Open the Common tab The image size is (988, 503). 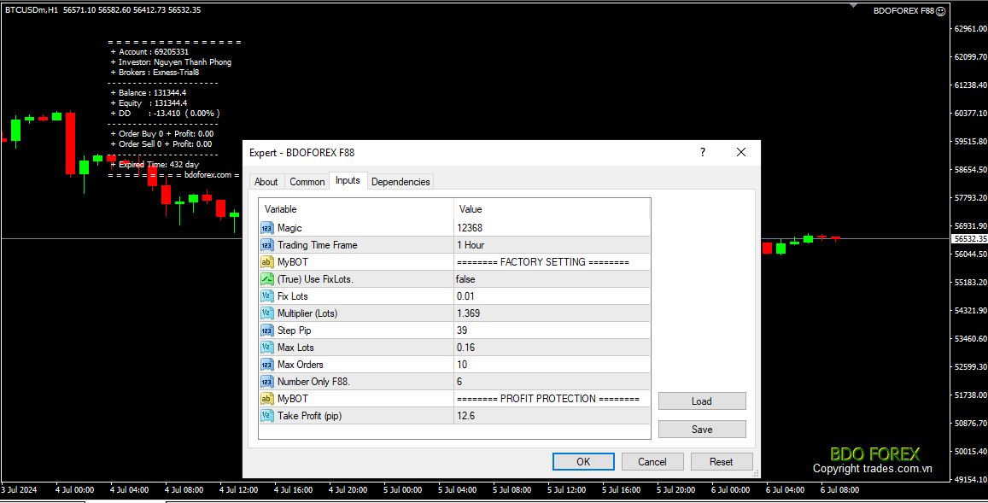pyautogui.click(x=307, y=181)
